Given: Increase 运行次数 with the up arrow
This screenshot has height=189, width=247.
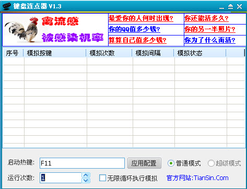Looking at the screenshot, I should point(86,175).
